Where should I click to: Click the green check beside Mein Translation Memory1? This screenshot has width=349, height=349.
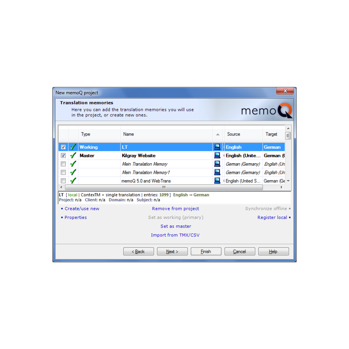point(73,172)
